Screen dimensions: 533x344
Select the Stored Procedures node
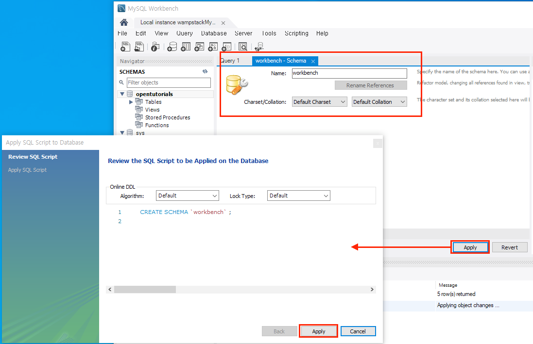168,117
